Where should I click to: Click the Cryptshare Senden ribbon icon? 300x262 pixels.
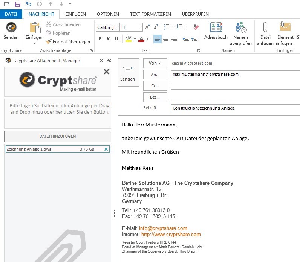pos(11,31)
